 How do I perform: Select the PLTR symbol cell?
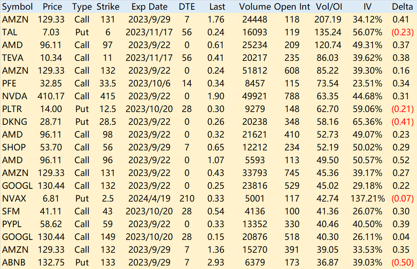click(12, 109)
